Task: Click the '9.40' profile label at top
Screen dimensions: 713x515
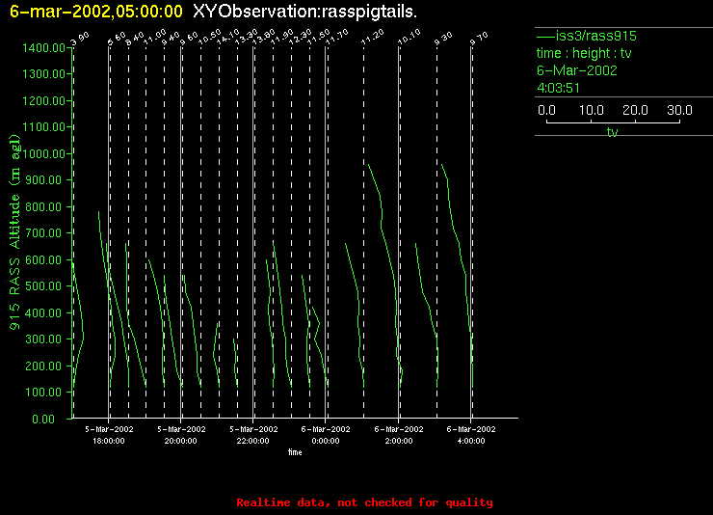Action: 171,39
